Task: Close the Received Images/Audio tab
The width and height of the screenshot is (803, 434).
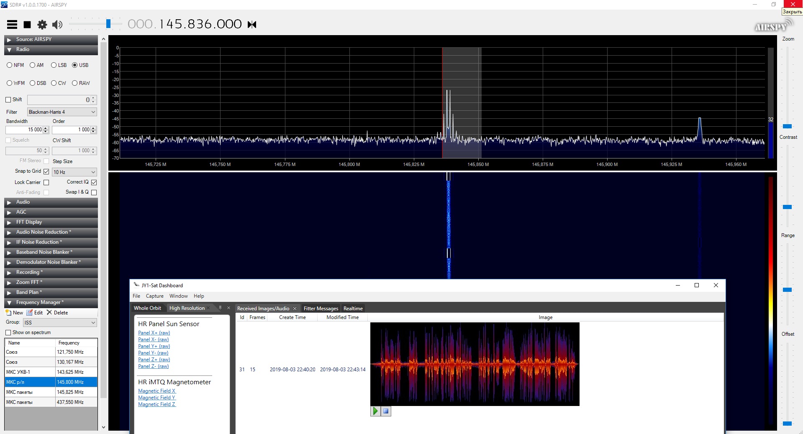Action: tap(295, 309)
